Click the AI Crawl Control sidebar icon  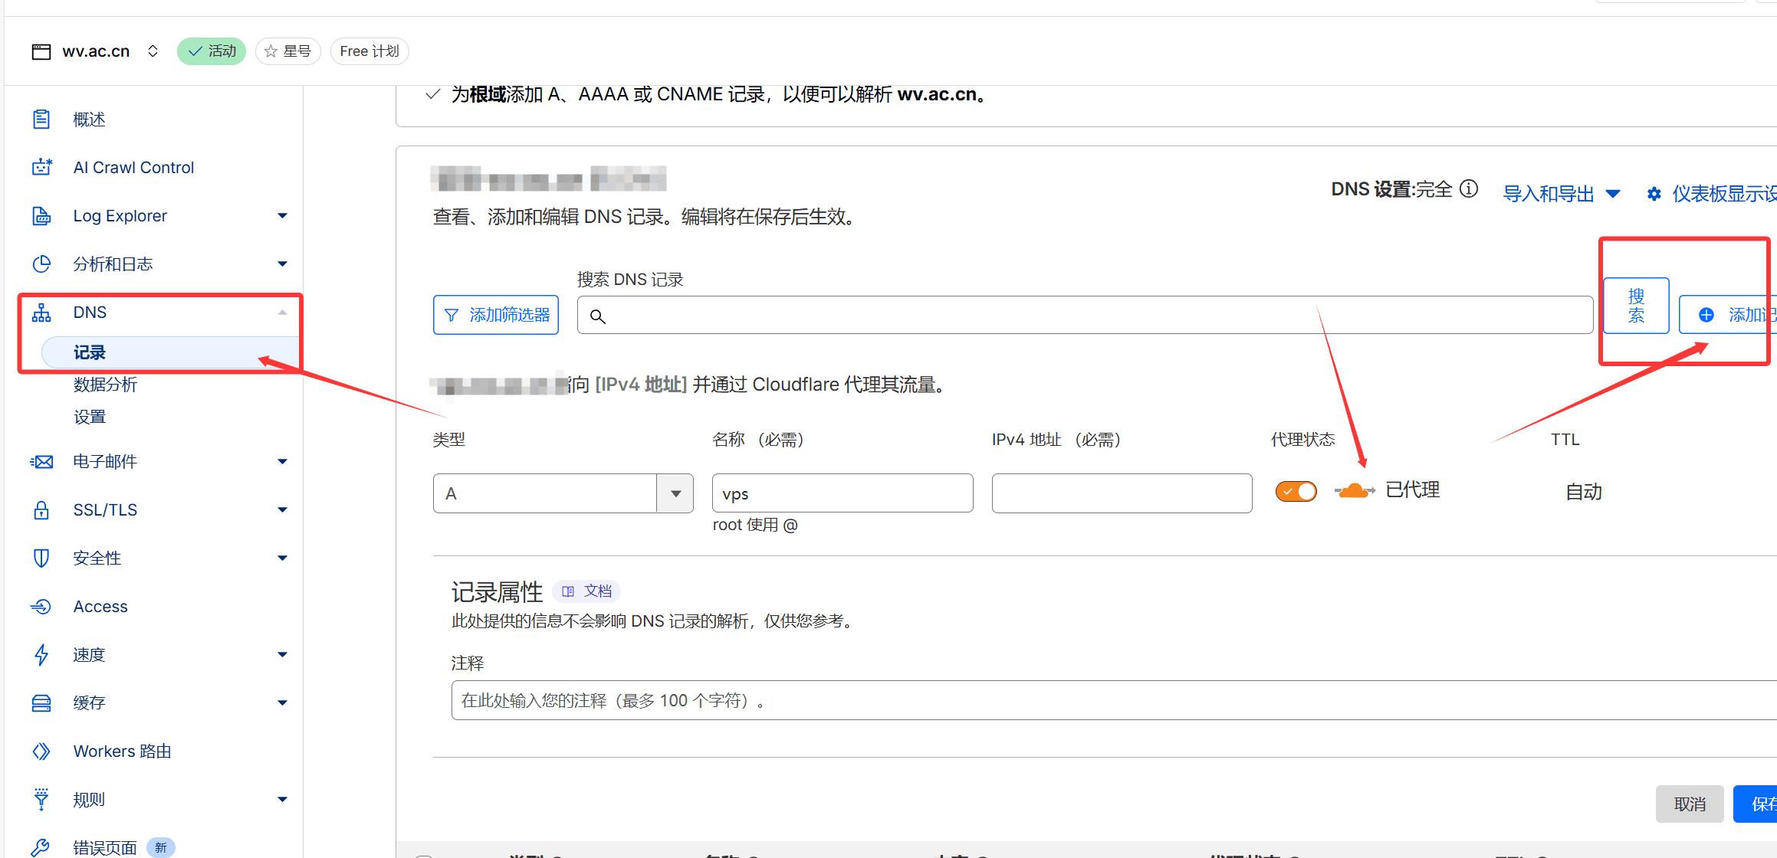point(41,167)
